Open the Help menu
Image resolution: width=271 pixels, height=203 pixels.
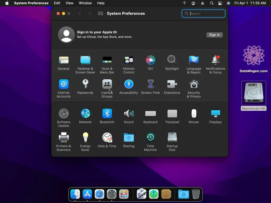[x=101, y=3]
